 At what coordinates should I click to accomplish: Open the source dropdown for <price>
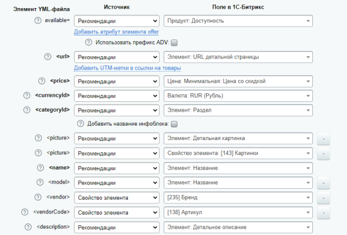[x=117, y=82]
